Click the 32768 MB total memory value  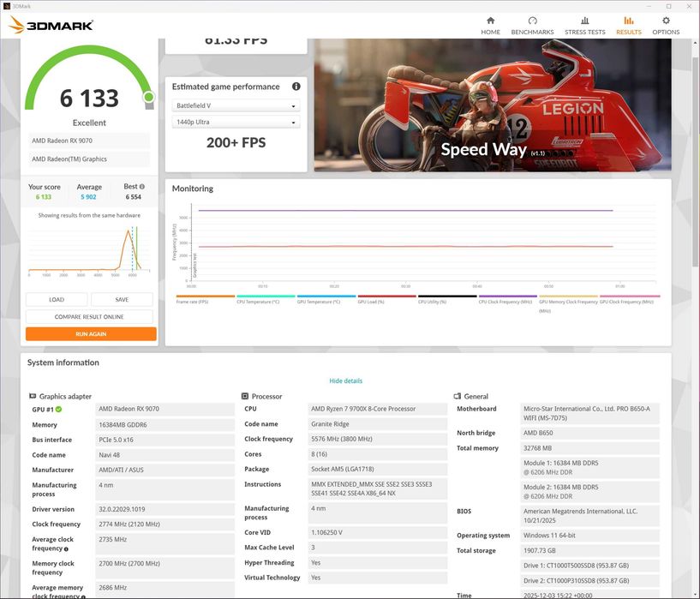pos(589,448)
